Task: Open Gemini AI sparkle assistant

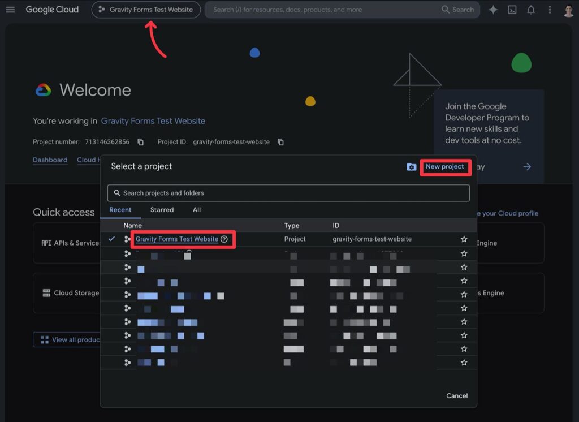Action: pyautogui.click(x=493, y=10)
